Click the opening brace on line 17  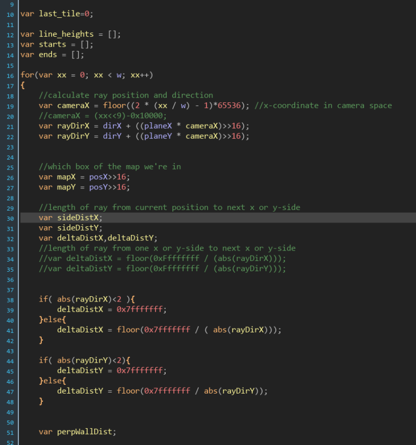pyautogui.click(x=23, y=86)
